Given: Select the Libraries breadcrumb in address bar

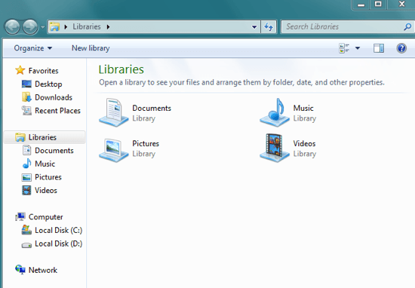Looking at the screenshot, I should point(87,26).
